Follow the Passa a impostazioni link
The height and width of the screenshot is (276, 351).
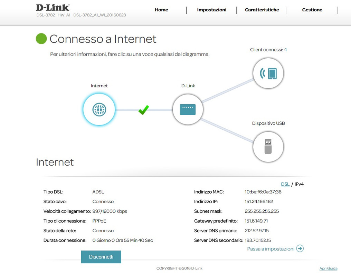271,249
